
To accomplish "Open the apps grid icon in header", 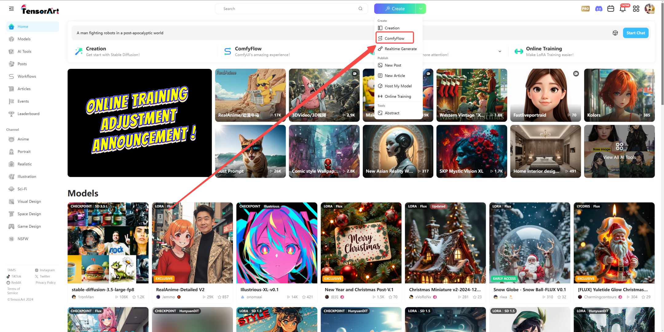I will 636,9.
